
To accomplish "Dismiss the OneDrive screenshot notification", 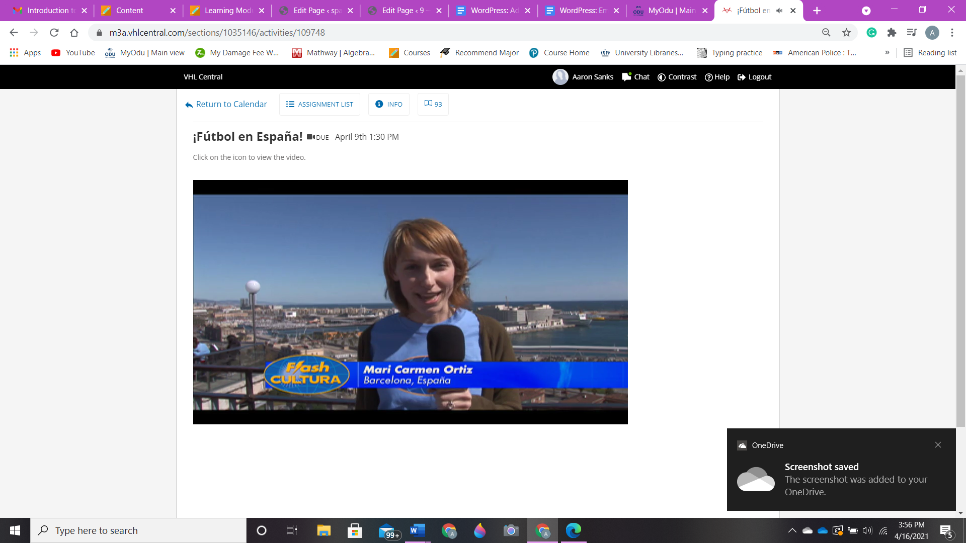I will click(938, 445).
